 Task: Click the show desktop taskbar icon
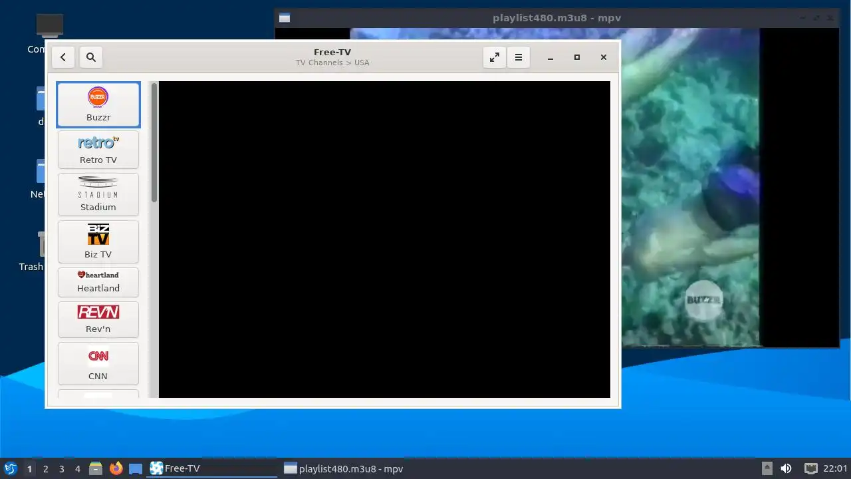136,468
